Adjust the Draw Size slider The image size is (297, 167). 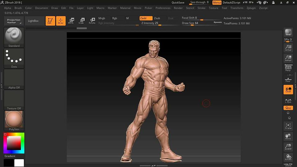coord(197,23)
